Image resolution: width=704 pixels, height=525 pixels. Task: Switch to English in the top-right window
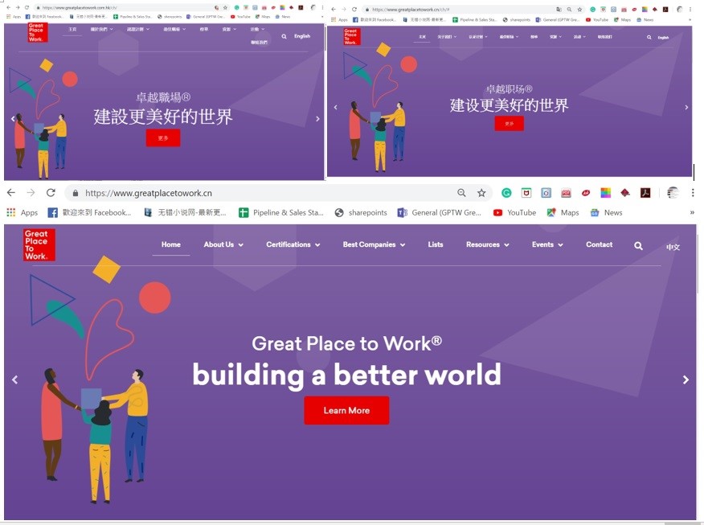pyautogui.click(x=663, y=38)
